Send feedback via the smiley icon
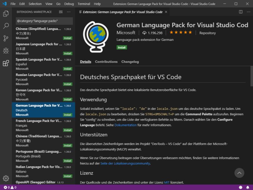The image size is (253, 190). (240, 187)
